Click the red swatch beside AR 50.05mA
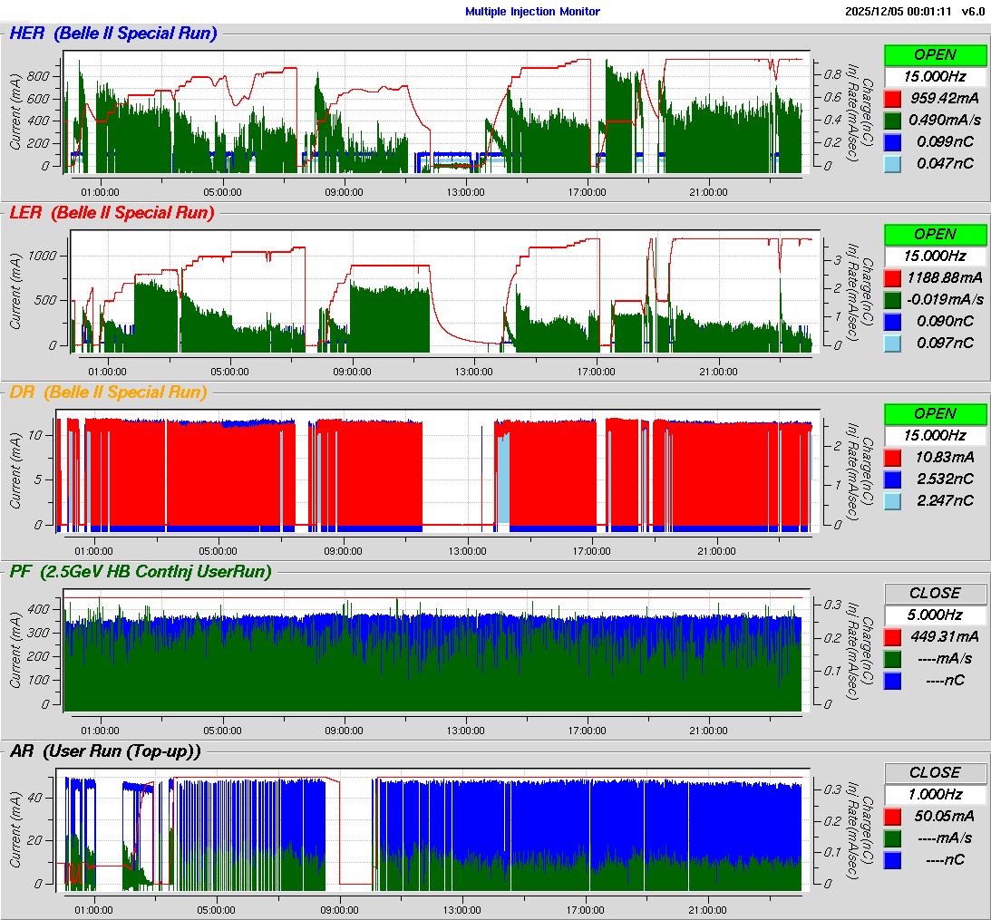This screenshot has width=991, height=920. [893, 816]
